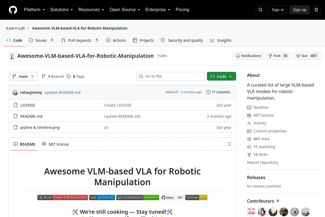Open the MIT license link in About
The width and height of the screenshot is (325, 217).
(x=260, y=115)
